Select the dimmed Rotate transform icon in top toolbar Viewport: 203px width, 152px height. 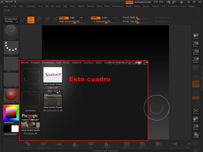click(x=55, y=20)
